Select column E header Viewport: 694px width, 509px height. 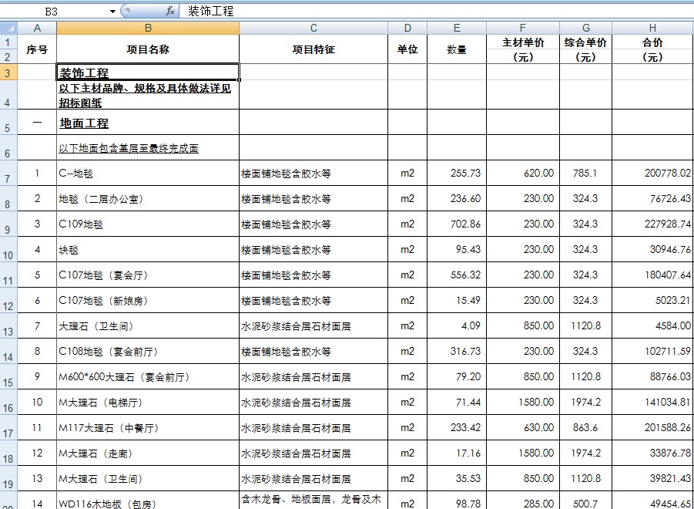(x=457, y=29)
